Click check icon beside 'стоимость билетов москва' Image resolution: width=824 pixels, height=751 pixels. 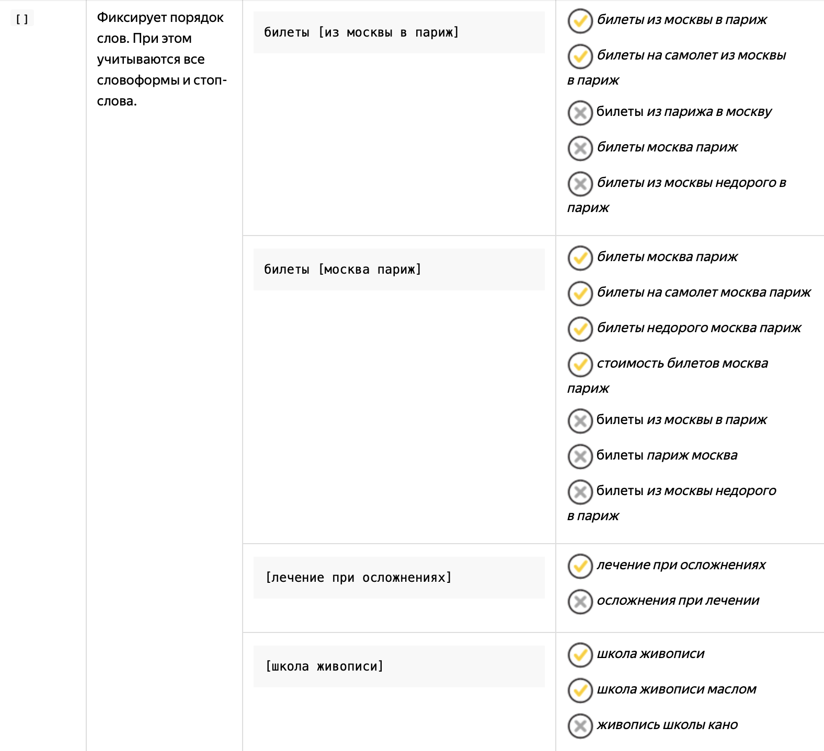[x=580, y=365]
